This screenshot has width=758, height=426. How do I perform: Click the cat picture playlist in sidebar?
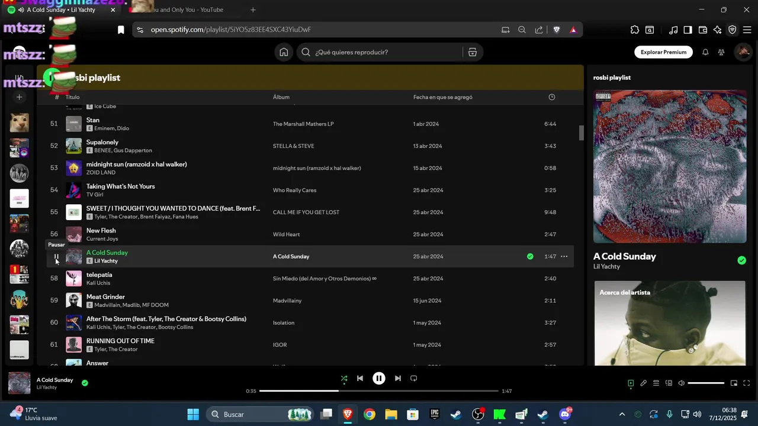[20, 122]
